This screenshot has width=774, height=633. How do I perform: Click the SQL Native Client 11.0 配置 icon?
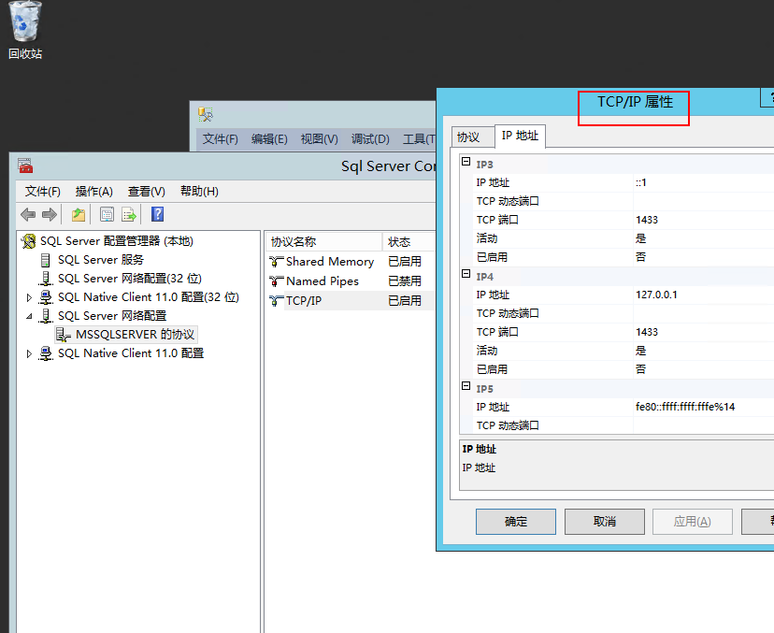pos(46,353)
